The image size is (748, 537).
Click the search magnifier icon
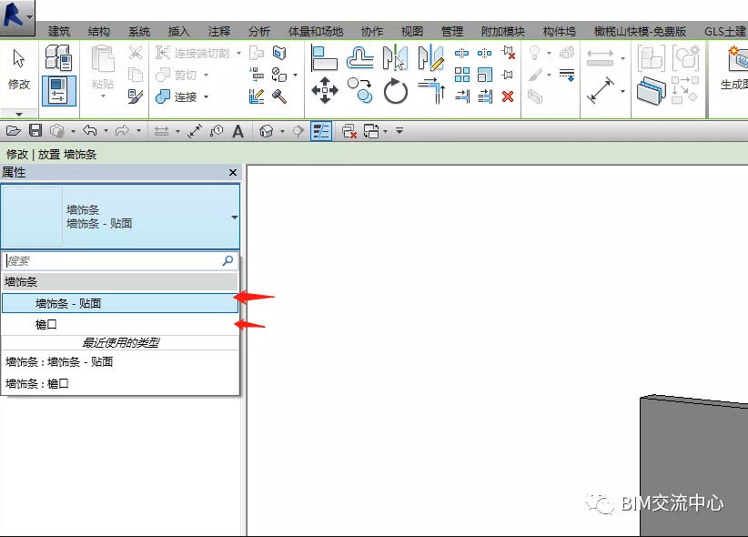[228, 260]
